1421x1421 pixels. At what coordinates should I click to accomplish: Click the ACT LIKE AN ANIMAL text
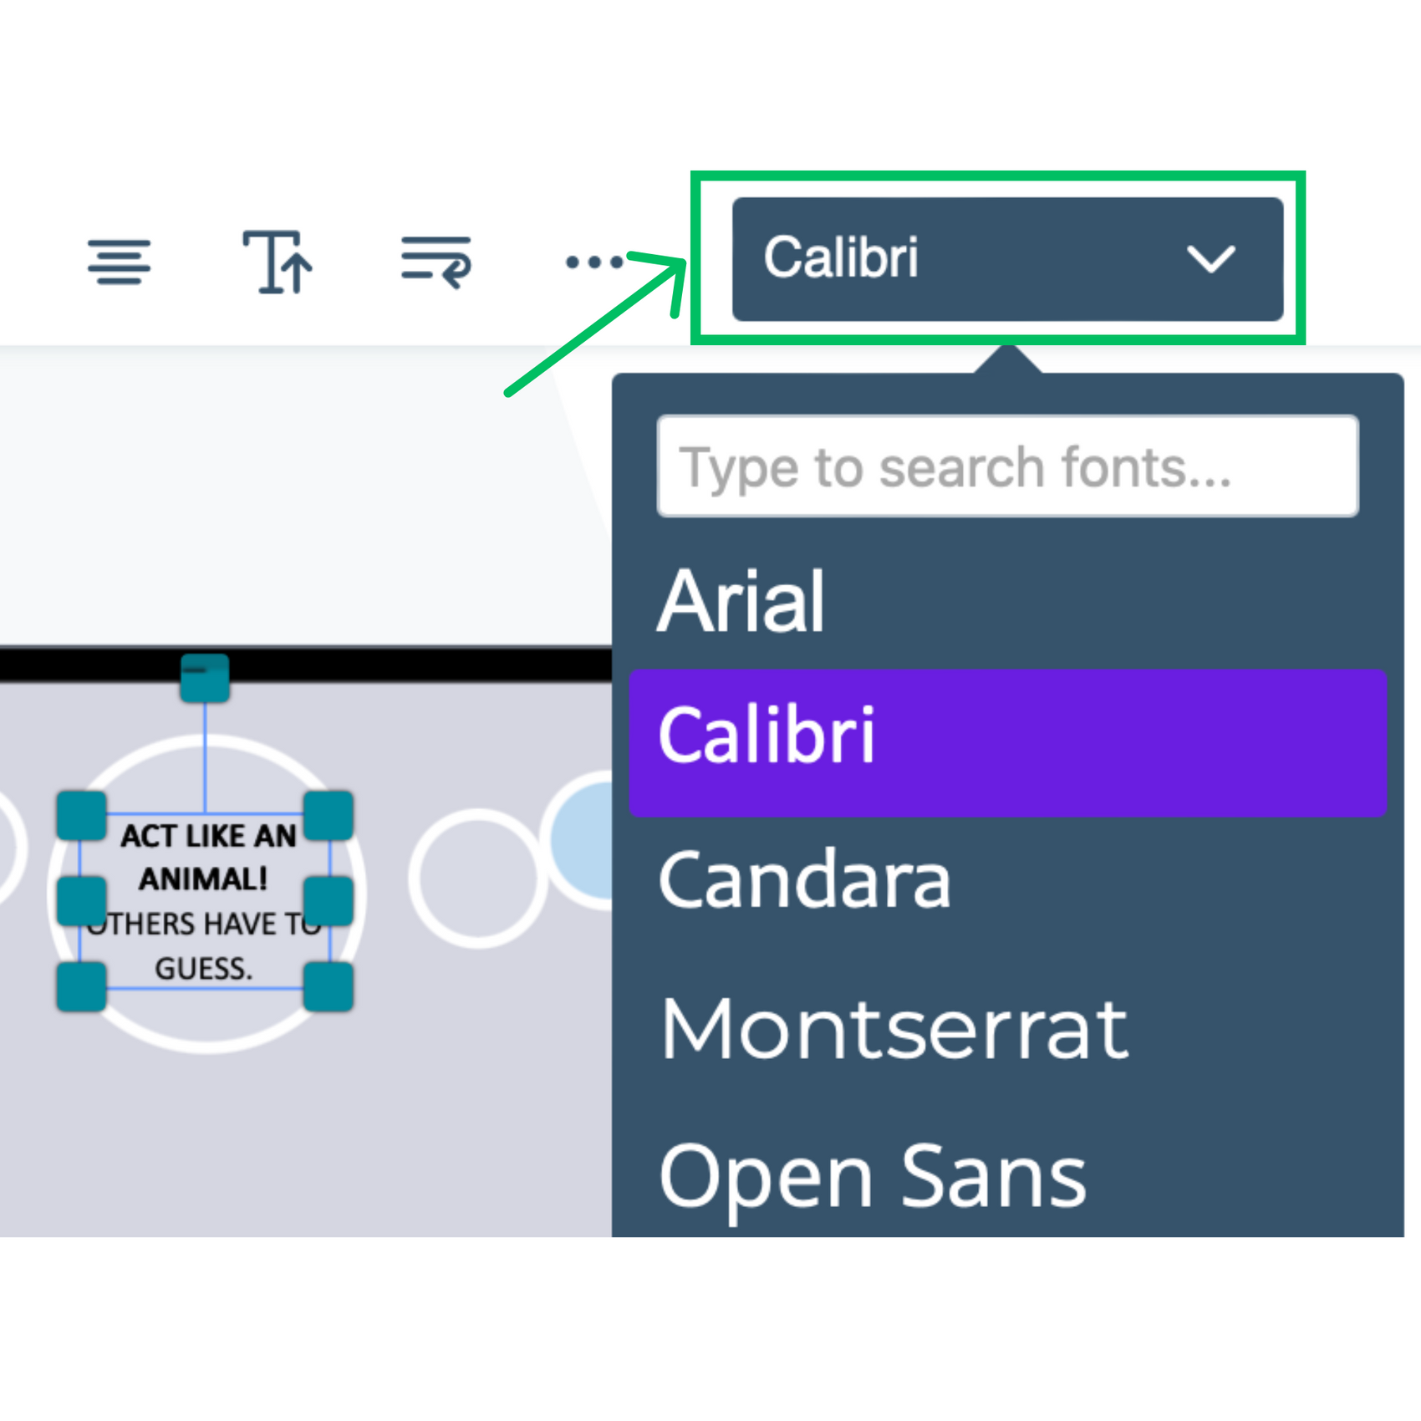point(207,858)
